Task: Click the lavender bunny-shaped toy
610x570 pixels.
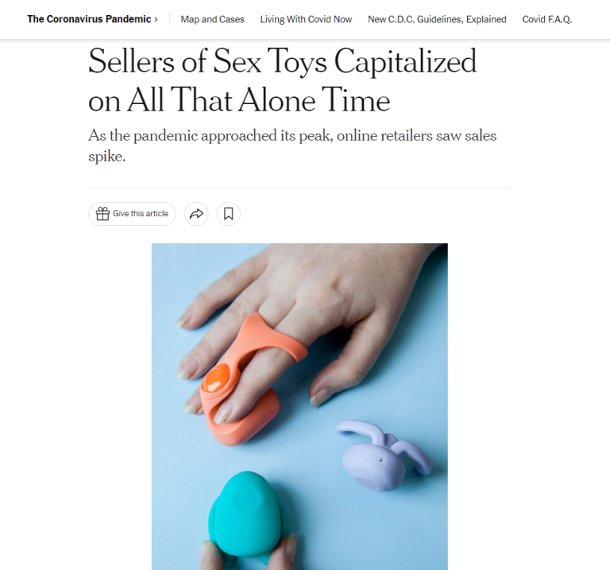Action: click(x=383, y=456)
